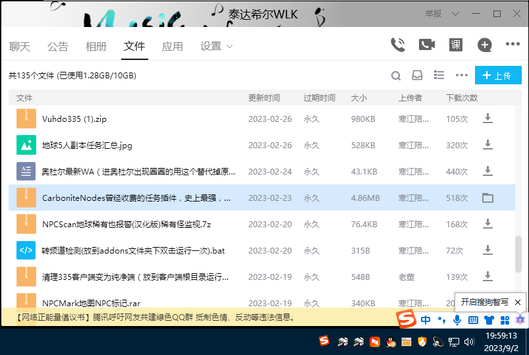Screen dimensions: 529x355
Task: Switch to the 应用 tab
Action: 173,46
